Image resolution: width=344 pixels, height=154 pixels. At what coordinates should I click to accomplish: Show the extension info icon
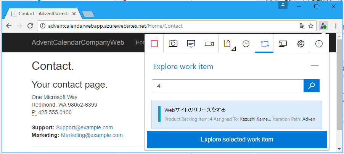tap(319, 44)
